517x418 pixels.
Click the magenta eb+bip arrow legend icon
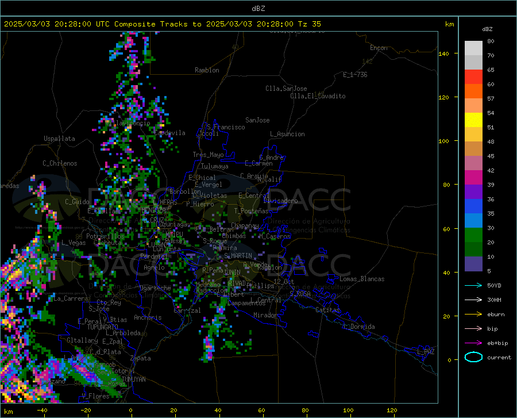473,343
